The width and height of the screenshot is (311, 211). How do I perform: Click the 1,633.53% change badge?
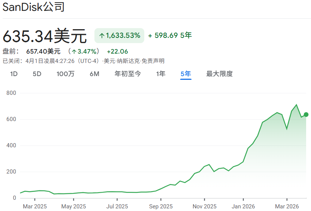pyautogui.click(x=120, y=36)
